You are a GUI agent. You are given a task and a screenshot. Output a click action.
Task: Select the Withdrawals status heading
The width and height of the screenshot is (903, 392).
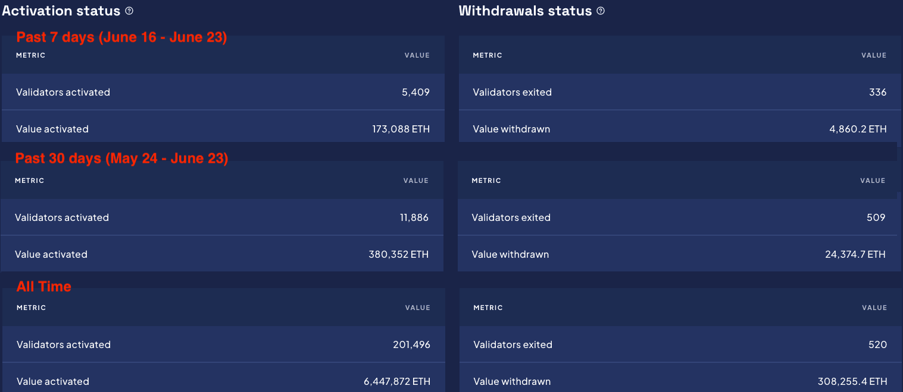525,11
